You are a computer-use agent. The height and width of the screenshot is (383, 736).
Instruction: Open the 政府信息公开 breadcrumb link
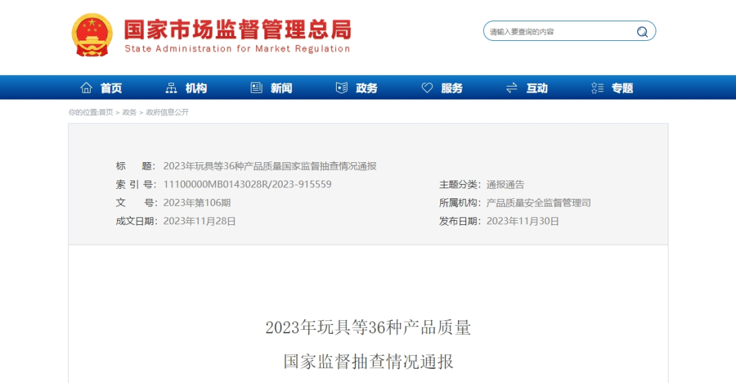tap(167, 112)
